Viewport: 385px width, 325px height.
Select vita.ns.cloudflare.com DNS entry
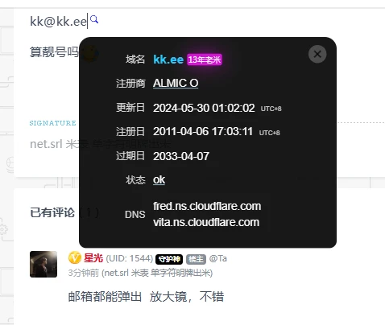coord(206,222)
